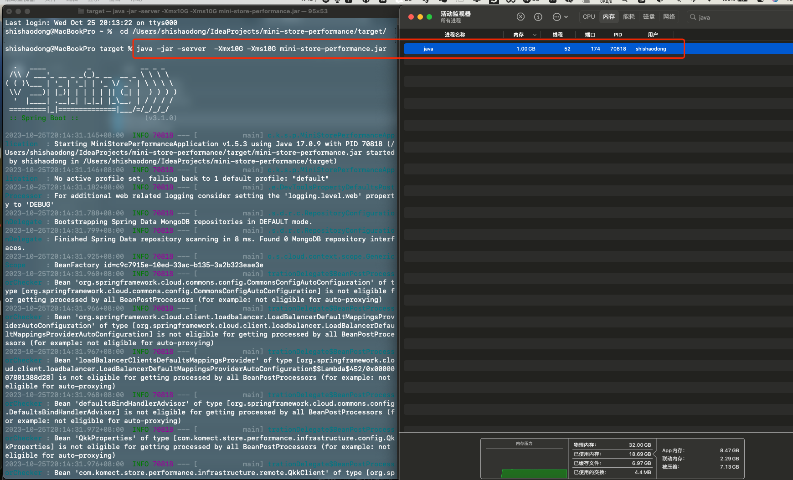Open the ellipsis more-options dropdown

560,17
